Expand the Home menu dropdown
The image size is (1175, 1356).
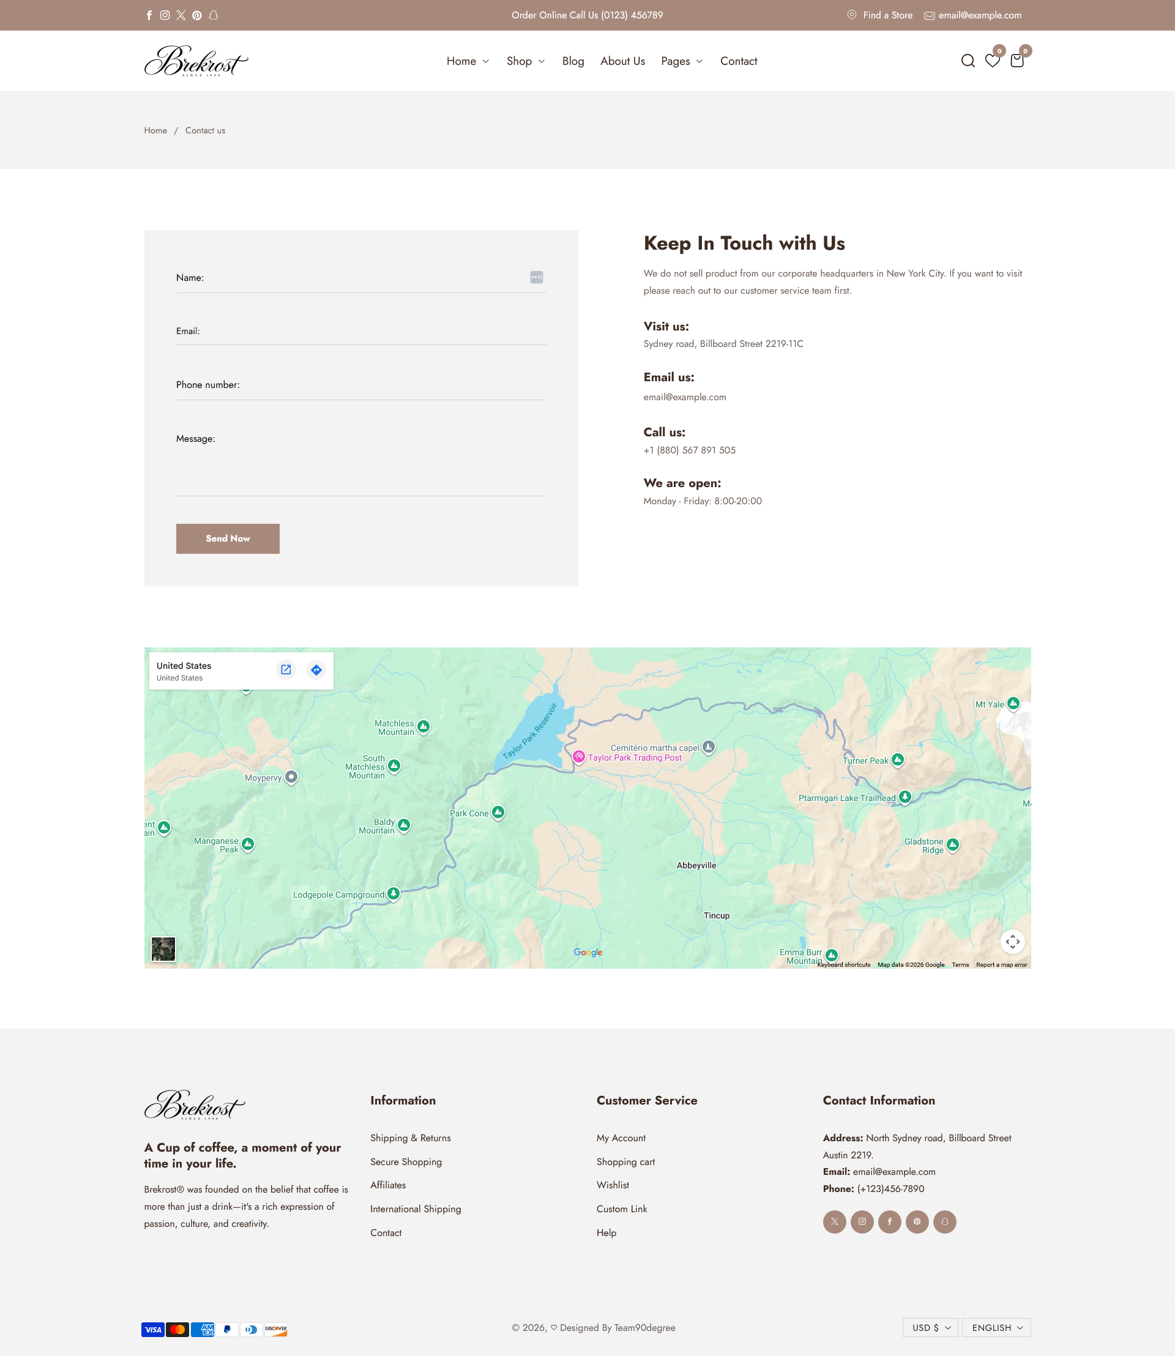(468, 61)
